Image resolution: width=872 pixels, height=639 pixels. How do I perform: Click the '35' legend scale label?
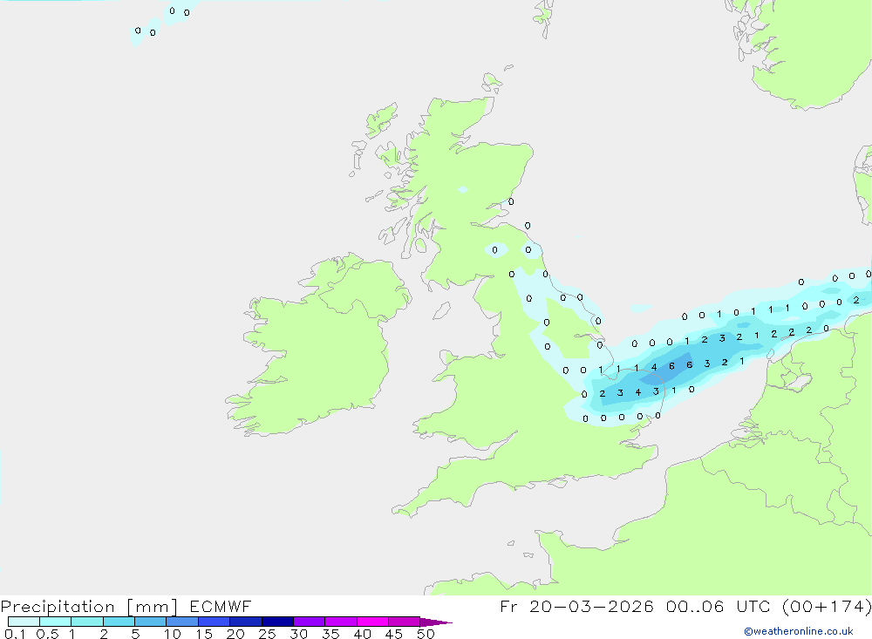pyautogui.click(x=330, y=634)
